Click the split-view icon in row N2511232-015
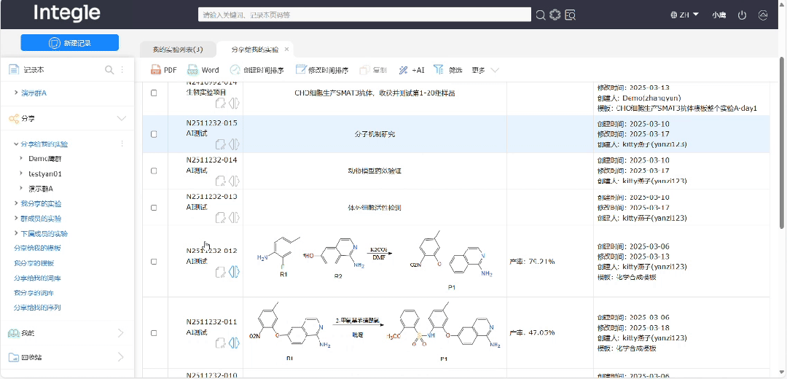 [x=234, y=144]
